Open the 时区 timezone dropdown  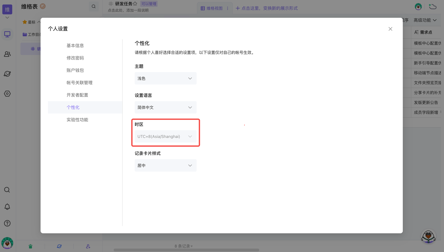pyautogui.click(x=165, y=137)
